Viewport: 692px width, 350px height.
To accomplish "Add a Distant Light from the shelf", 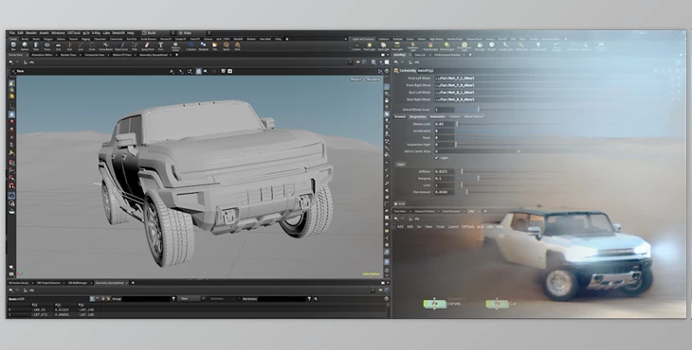I will [447, 45].
